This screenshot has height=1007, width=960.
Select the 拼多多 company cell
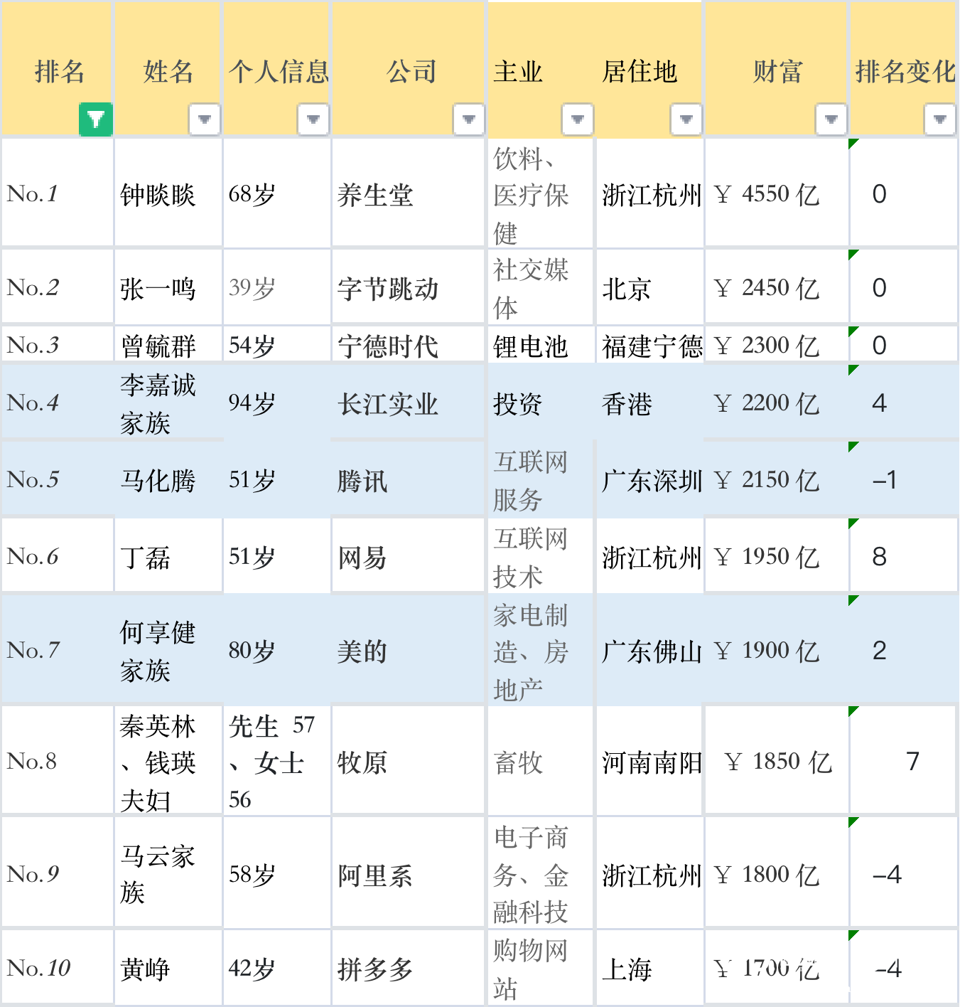pos(409,968)
